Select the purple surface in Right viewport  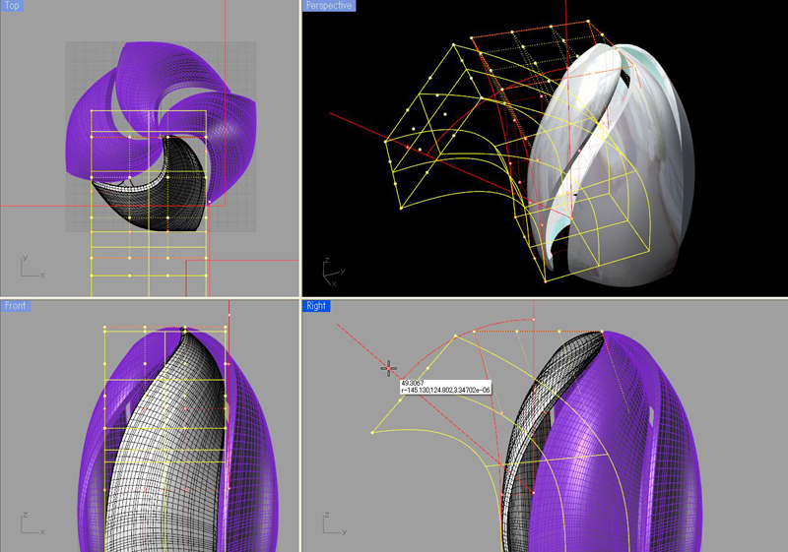click(630, 443)
